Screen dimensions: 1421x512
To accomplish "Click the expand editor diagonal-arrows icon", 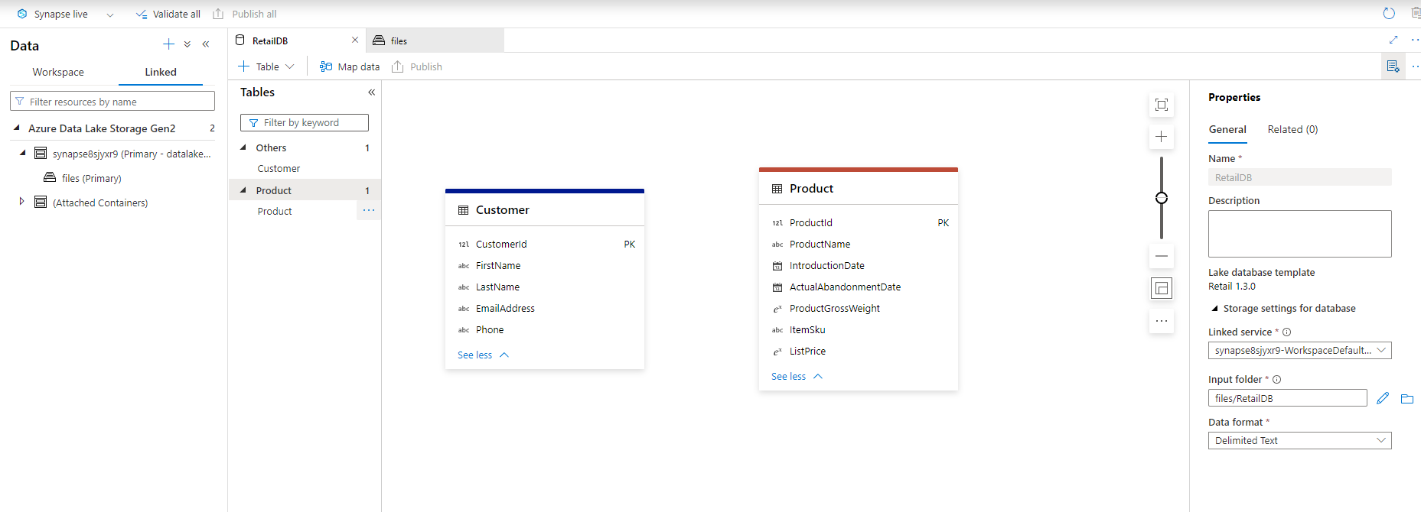I will [x=1393, y=40].
